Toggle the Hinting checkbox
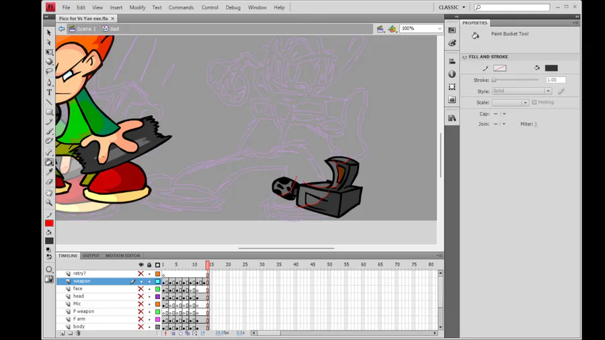605x340 pixels. 534,102
